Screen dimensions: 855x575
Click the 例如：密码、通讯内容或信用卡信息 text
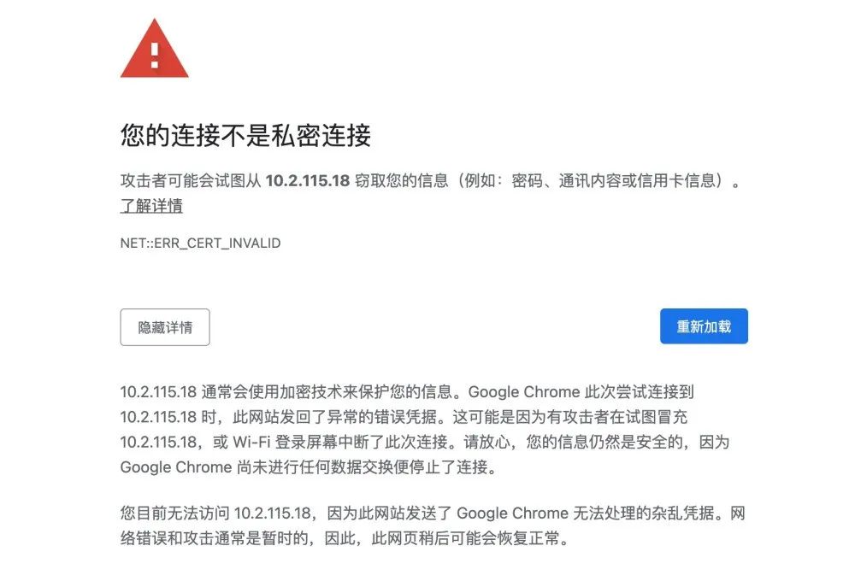(x=590, y=180)
